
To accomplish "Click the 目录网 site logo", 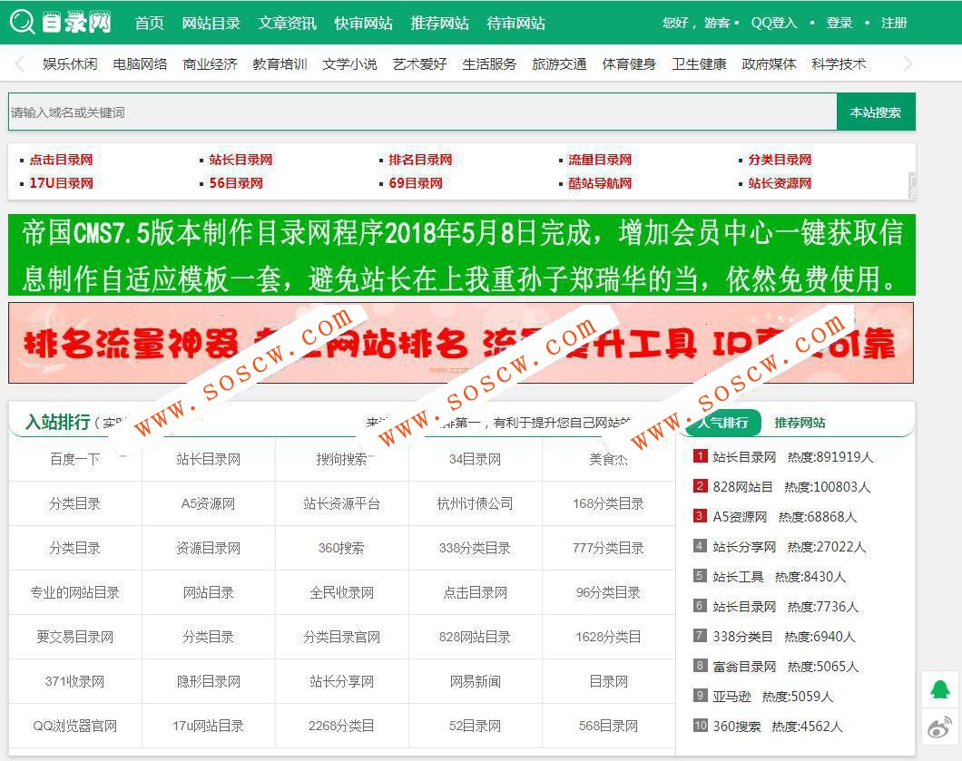I will [61, 22].
